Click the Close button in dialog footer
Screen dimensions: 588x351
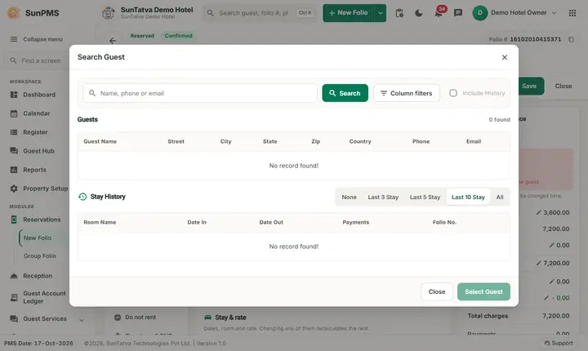click(437, 291)
